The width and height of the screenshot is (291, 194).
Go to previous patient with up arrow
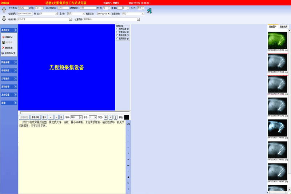[x=4, y=10]
